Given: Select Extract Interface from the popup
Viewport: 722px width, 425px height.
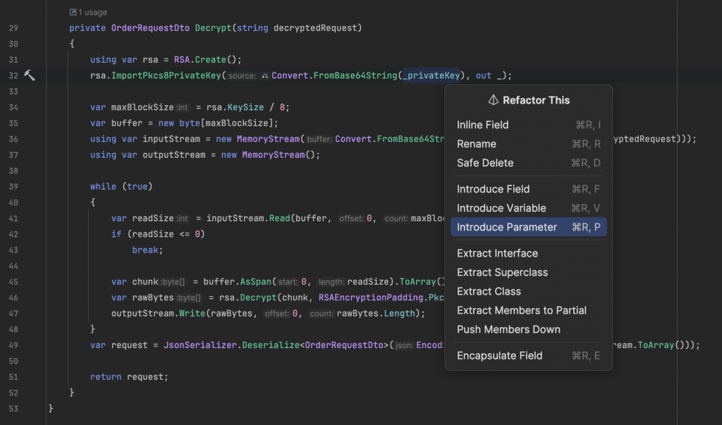Looking at the screenshot, I should [497, 253].
